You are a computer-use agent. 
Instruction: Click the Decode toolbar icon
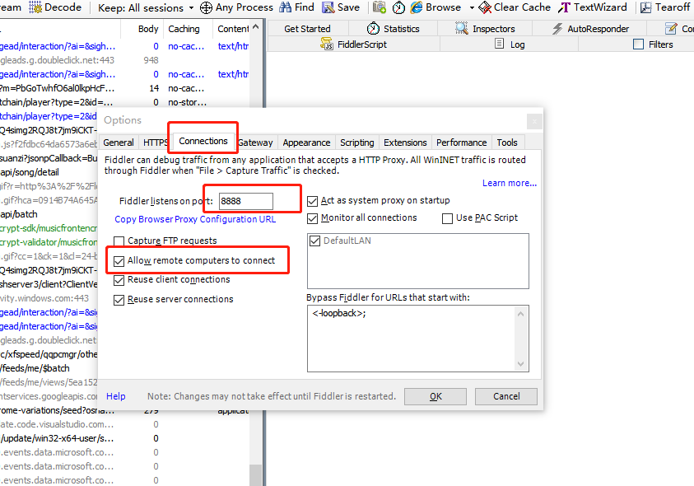coord(35,7)
